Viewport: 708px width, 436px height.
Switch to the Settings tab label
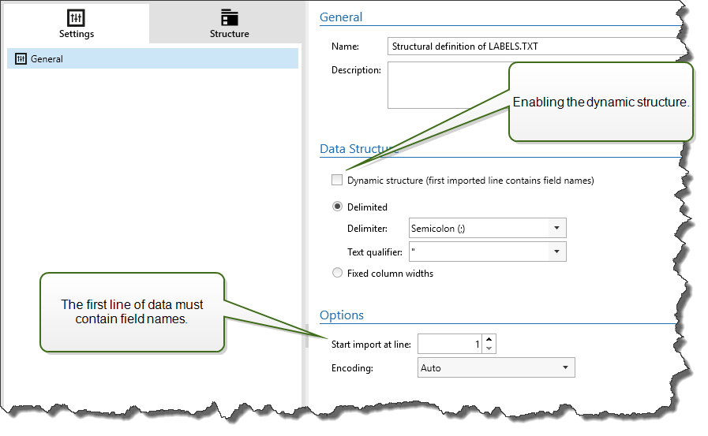click(77, 34)
